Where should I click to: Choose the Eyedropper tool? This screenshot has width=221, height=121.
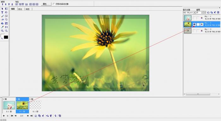tap(2, 27)
